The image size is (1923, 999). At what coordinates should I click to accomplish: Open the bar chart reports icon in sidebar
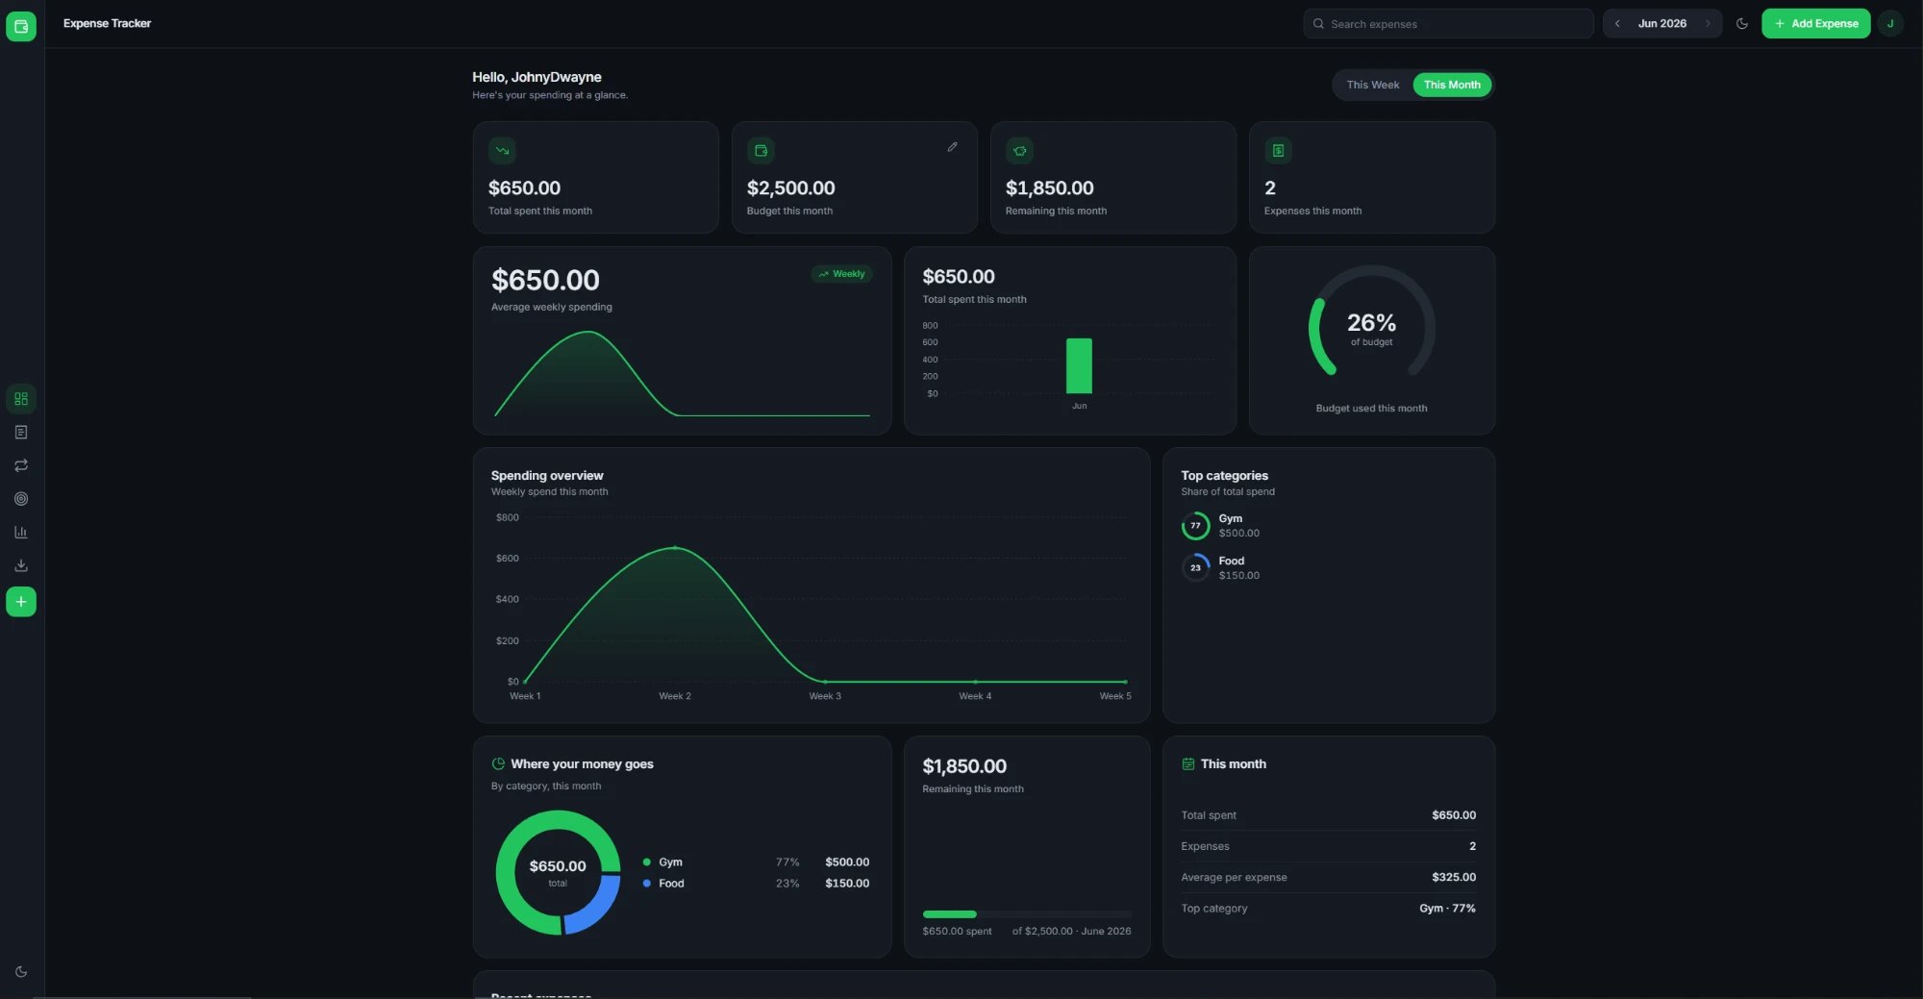tap(21, 532)
